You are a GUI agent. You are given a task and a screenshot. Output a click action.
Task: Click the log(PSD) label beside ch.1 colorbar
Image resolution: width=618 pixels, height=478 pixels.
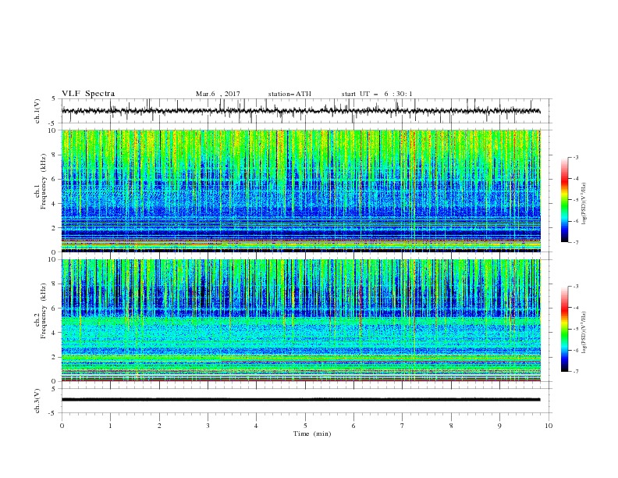tap(584, 204)
